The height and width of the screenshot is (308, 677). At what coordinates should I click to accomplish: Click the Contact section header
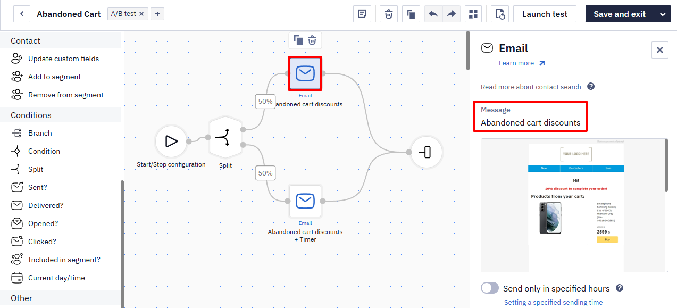61,40
